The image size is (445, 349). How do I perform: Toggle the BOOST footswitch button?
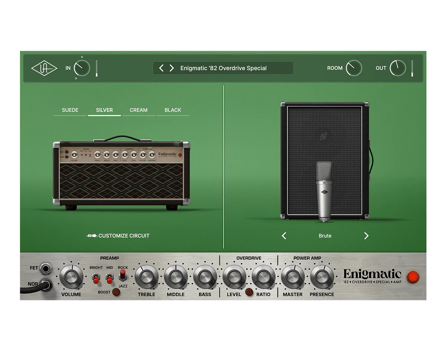coord(116,292)
